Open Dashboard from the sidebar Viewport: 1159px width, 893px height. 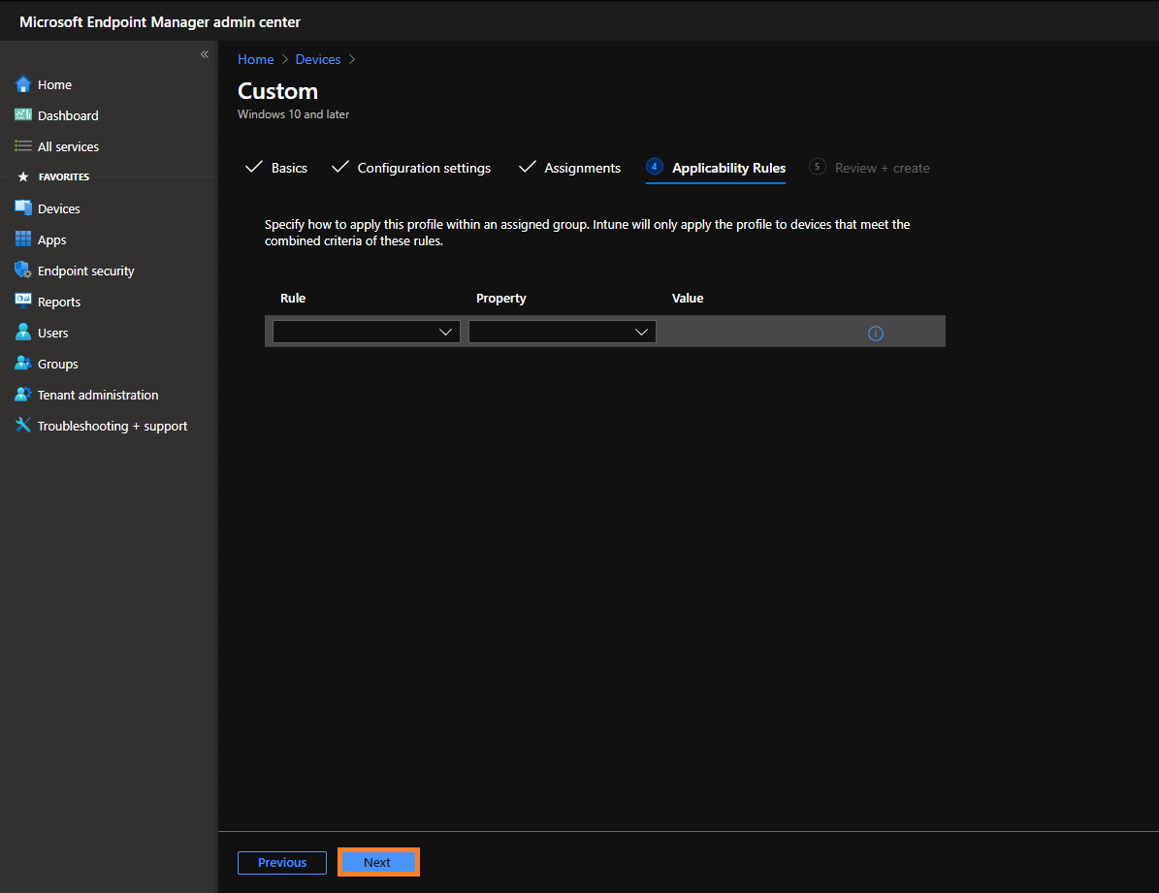pos(68,116)
